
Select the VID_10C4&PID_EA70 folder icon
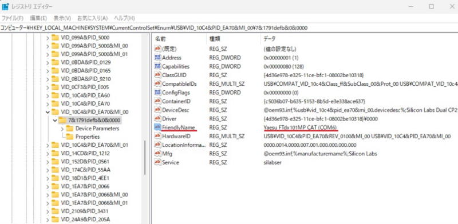click(55, 103)
